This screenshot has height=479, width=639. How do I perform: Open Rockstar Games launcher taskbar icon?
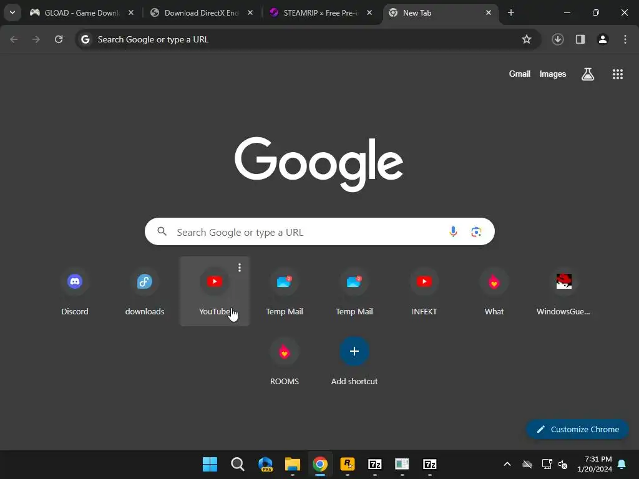coord(348,464)
